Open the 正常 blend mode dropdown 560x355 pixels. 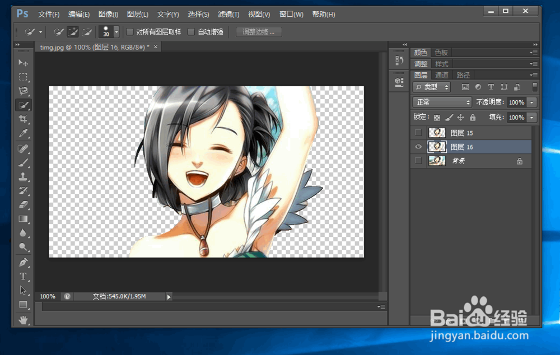(x=442, y=102)
